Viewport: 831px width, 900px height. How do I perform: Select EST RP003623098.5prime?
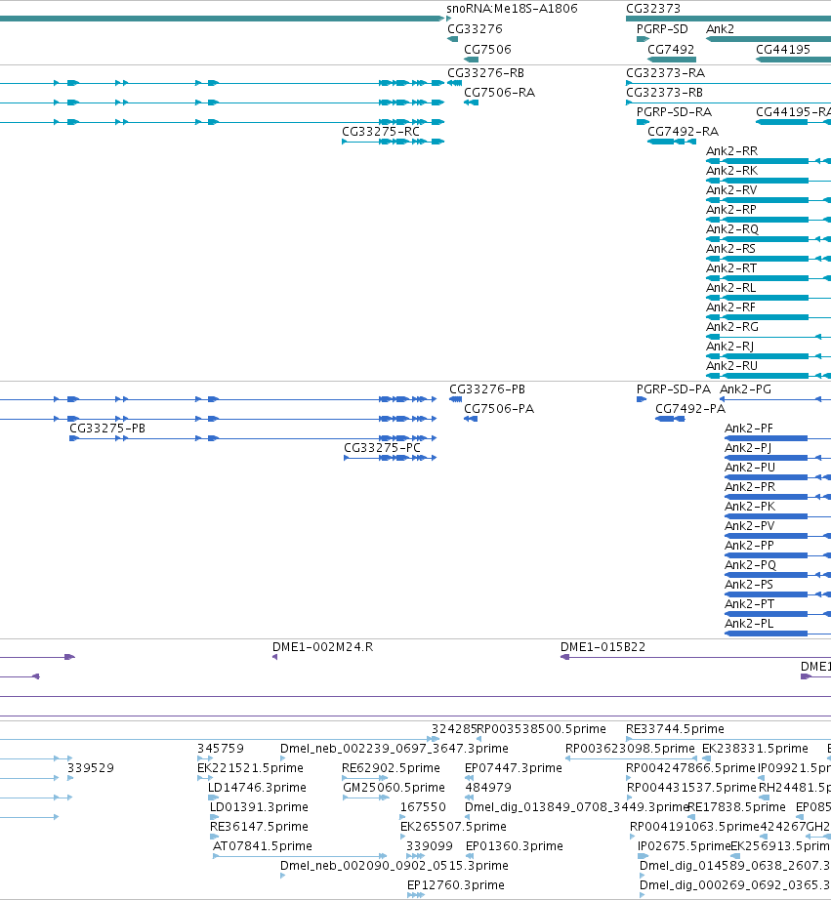(x=630, y=749)
